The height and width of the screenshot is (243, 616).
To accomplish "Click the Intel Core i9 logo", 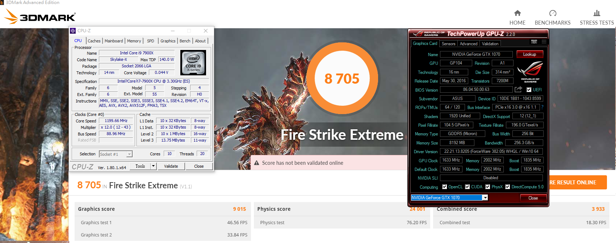I will [193, 63].
